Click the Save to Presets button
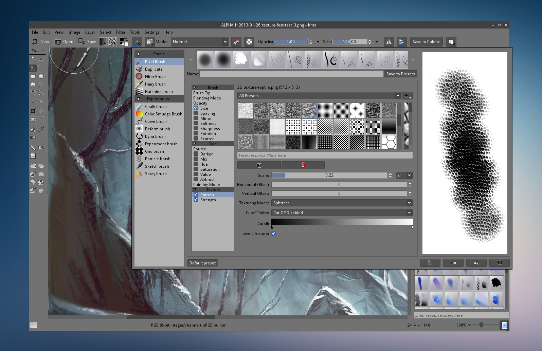 [x=400, y=74]
